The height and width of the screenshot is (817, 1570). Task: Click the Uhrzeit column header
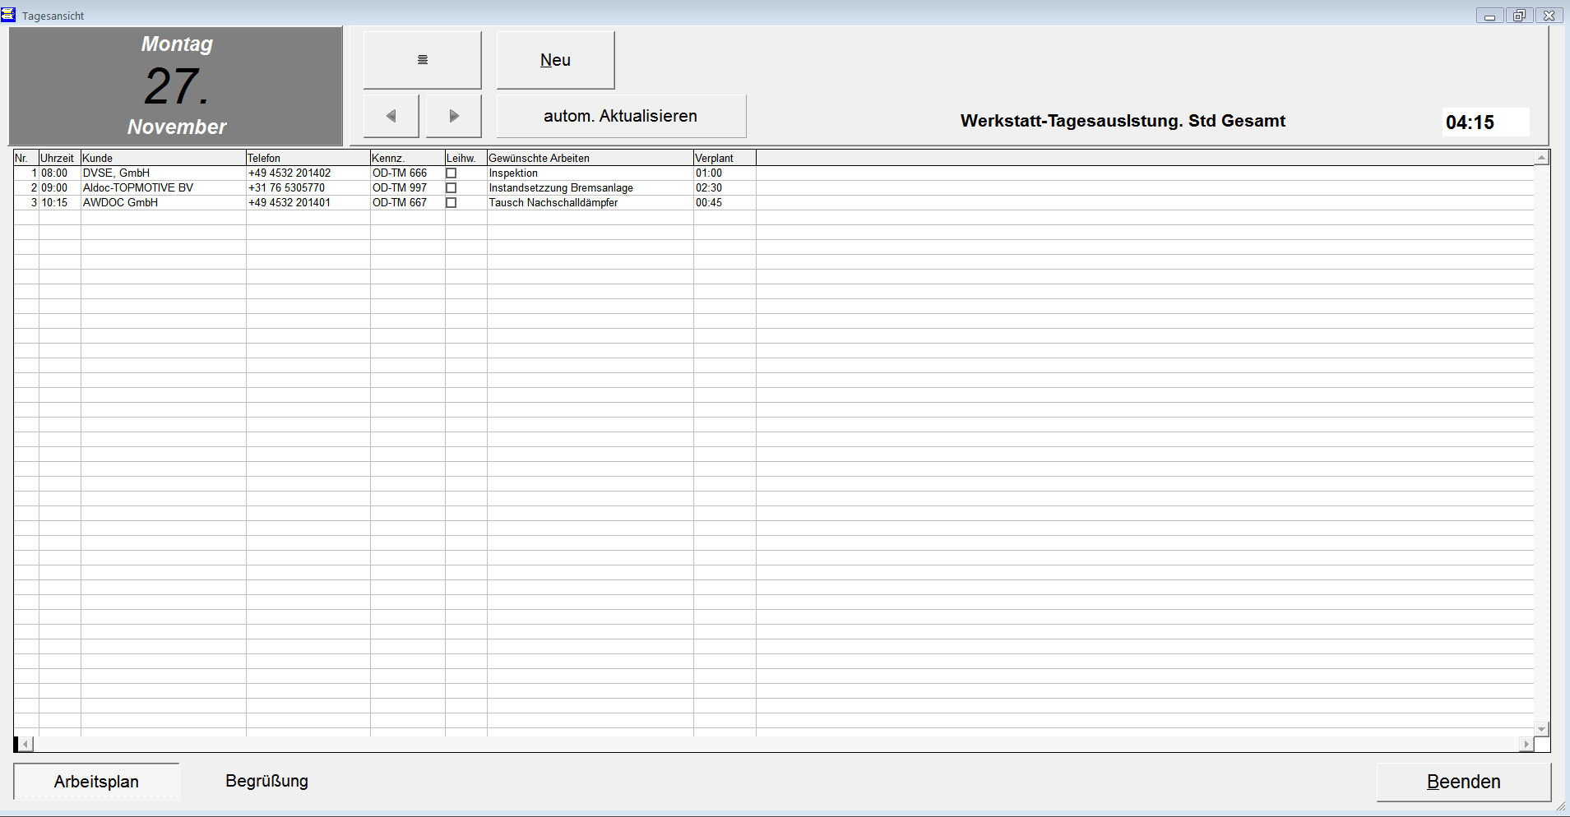click(60, 158)
